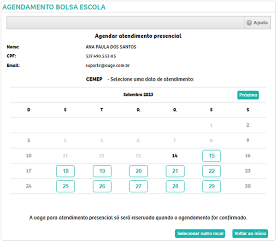
Task: Select Thursday the 28th
Action: click(x=175, y=186)
